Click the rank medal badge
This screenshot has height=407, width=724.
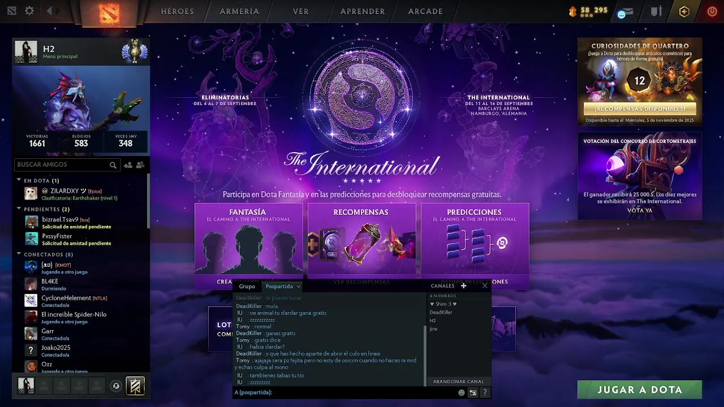[135, 51]
